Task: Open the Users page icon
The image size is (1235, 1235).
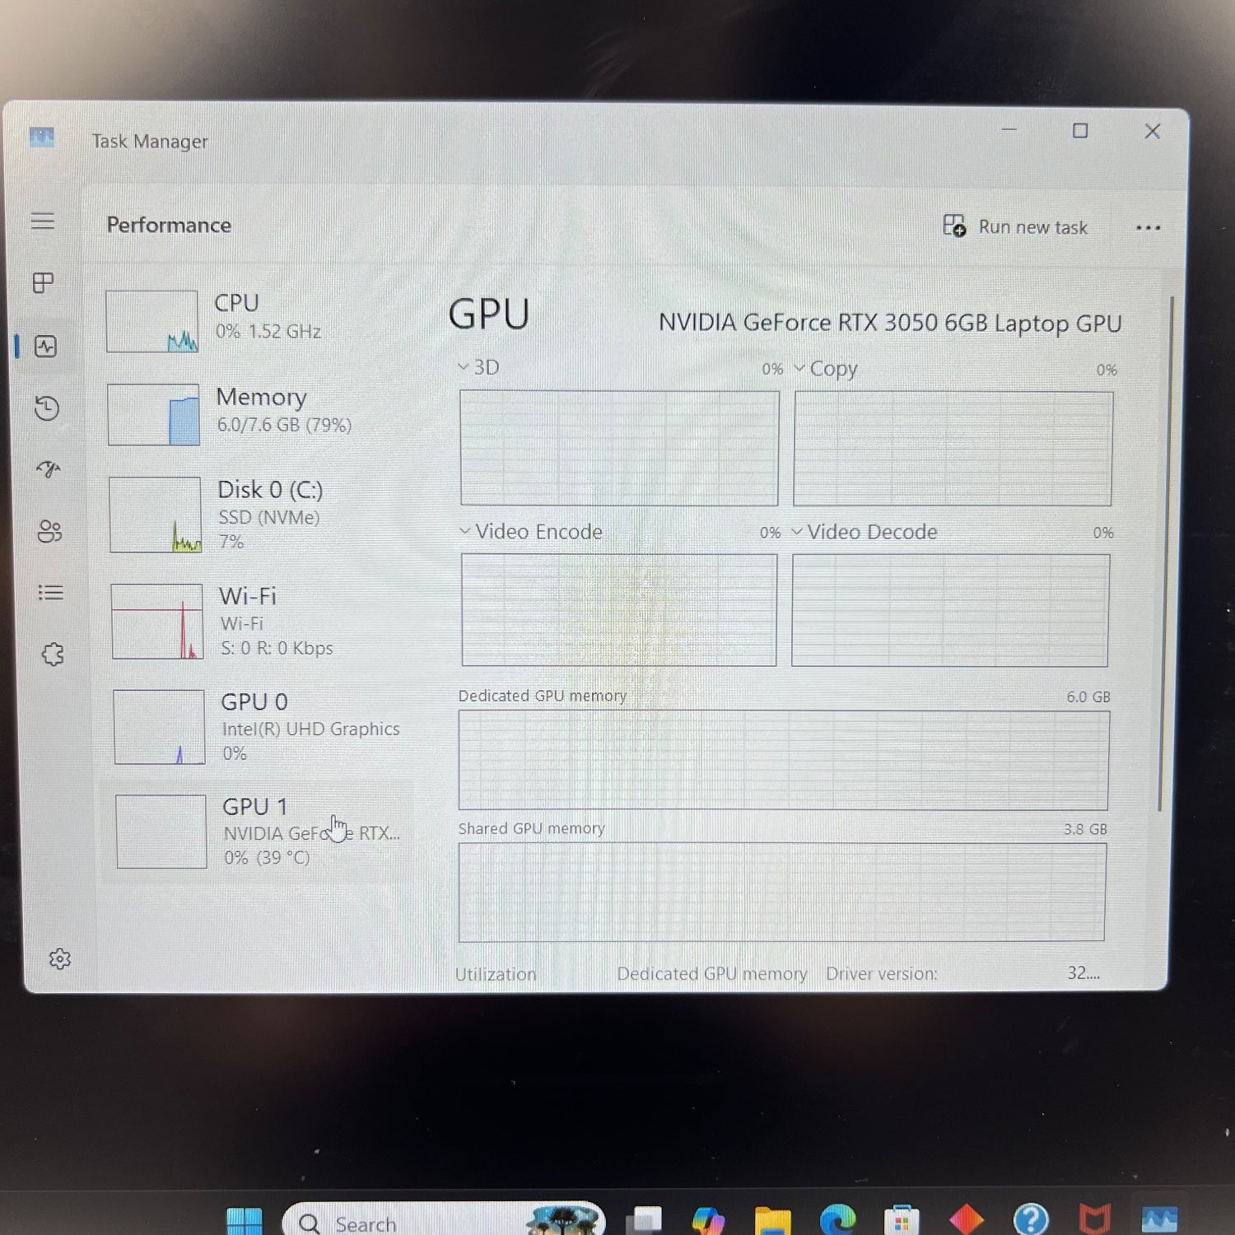Action: (x=49, y=532)
